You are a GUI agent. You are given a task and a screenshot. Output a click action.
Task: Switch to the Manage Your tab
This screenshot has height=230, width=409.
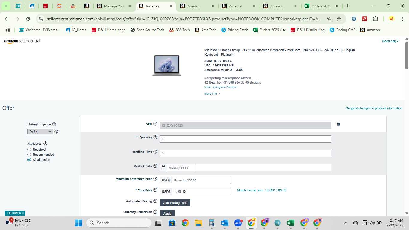114,6
